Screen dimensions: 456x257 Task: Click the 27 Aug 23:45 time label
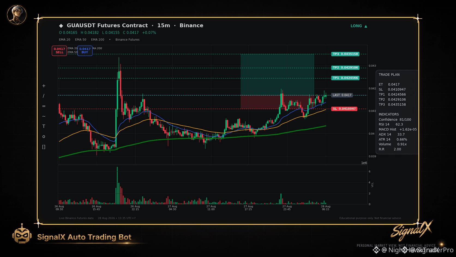[287, 208]
